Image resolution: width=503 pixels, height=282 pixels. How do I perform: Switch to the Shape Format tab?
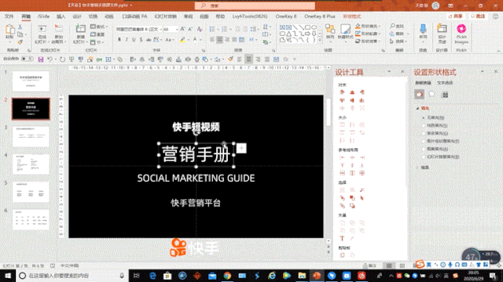(x=352, y=16)
